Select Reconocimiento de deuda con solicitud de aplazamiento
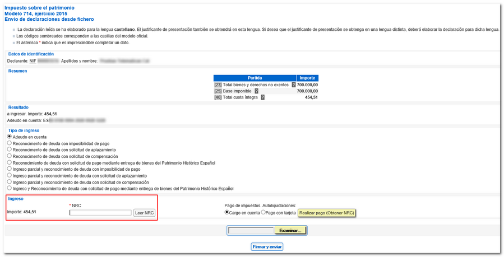Image resolution: width=504 pixels, height=257 pixels. 9,149
